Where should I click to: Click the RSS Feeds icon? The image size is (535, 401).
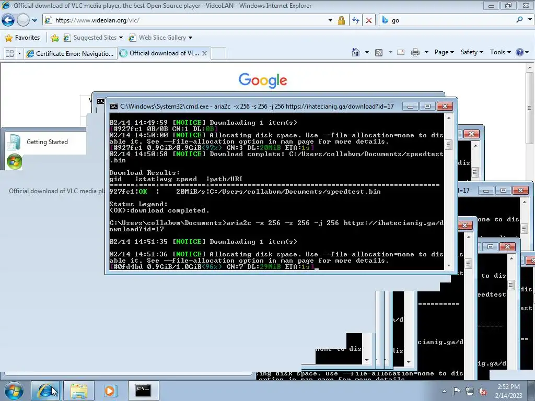(x=379, y=53)
